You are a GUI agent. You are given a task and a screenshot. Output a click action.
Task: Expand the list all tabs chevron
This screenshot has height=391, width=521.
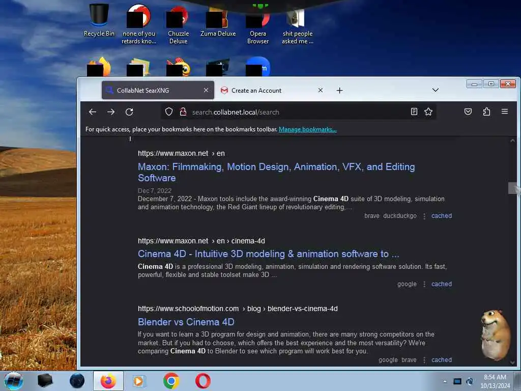point(436,90)
